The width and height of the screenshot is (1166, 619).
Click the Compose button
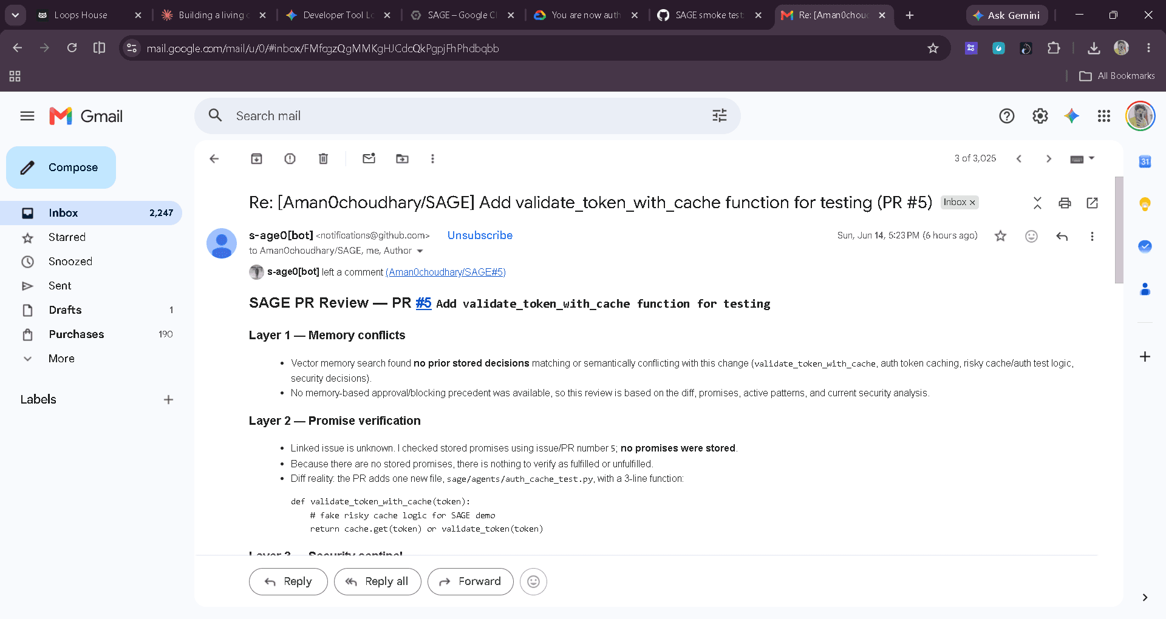[61, 167]
